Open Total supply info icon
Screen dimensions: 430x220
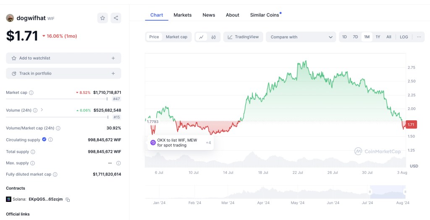[x=33, y=152]
